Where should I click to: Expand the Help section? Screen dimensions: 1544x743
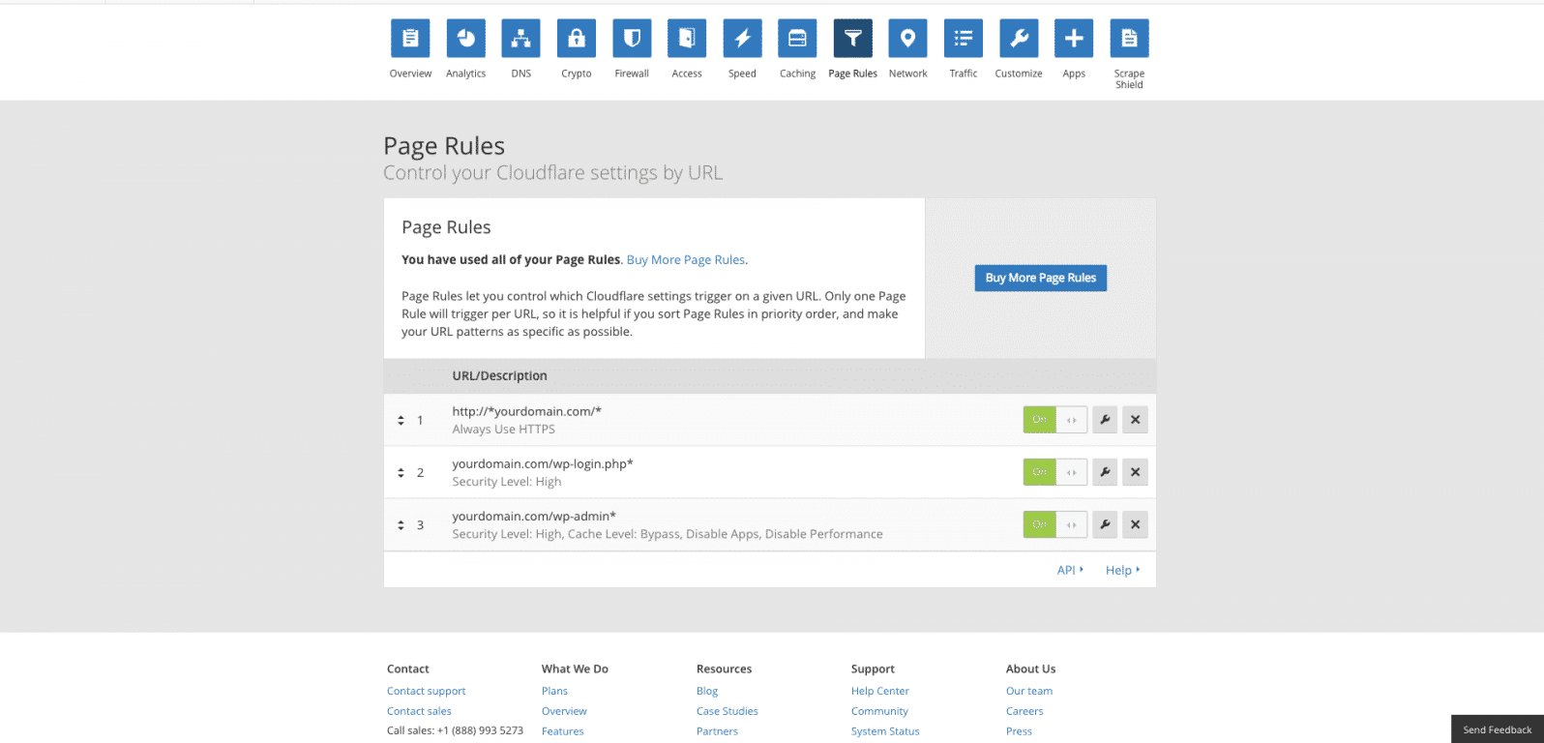click(x=1122, y=570)
